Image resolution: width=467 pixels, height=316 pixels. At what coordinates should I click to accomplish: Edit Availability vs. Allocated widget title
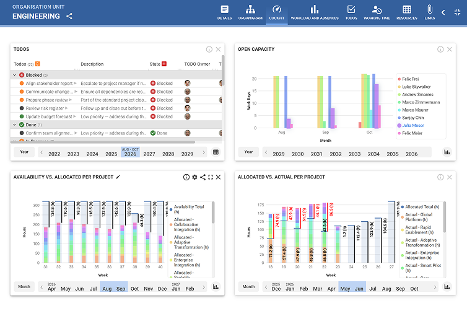point(118,177)
